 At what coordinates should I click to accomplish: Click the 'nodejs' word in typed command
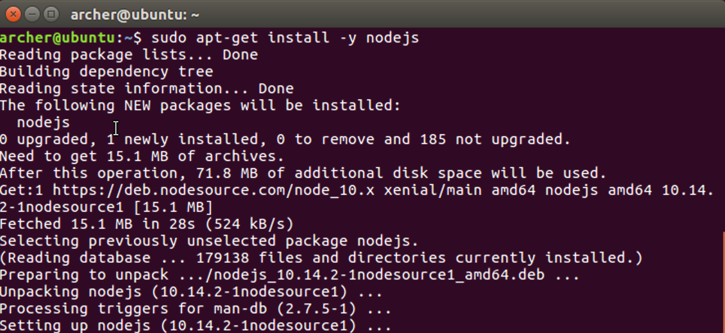(393, 38)
